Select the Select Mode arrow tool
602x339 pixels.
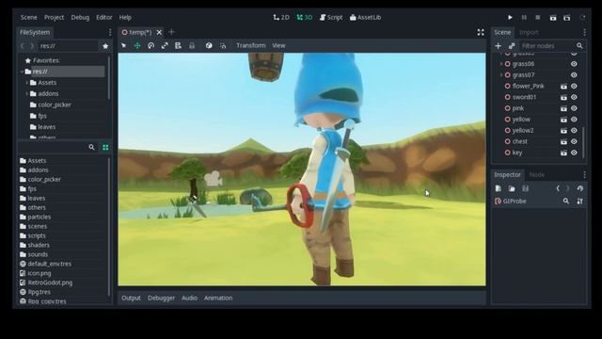point(123,45)
